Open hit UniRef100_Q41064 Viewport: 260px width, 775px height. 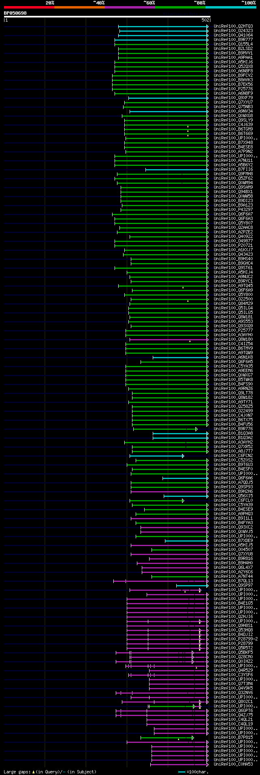coord(233,35)
